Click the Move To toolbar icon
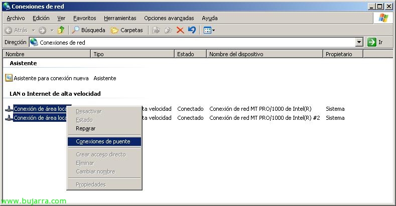Screen dimensions: 396x206 156,30
